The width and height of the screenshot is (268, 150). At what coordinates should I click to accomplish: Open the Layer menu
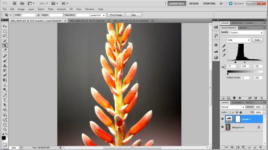31,9
